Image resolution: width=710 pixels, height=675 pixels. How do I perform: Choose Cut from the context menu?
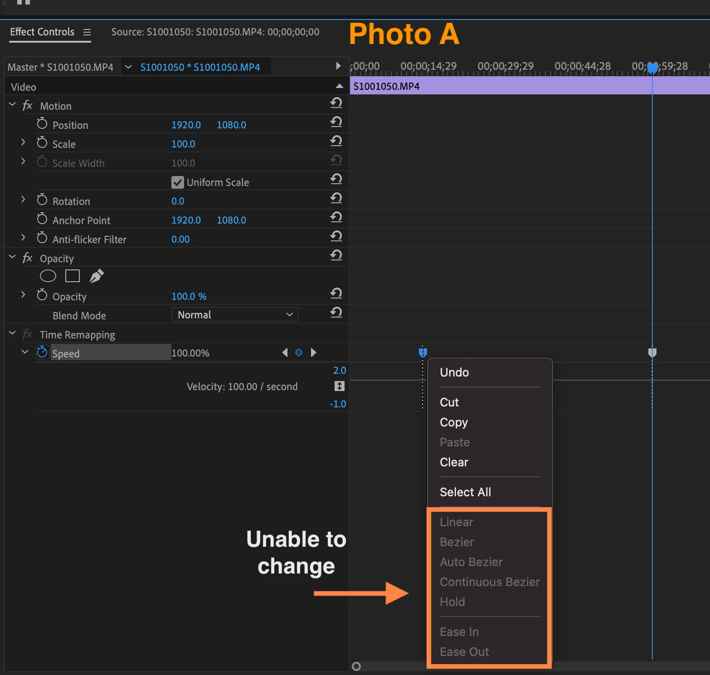point(449,402)
